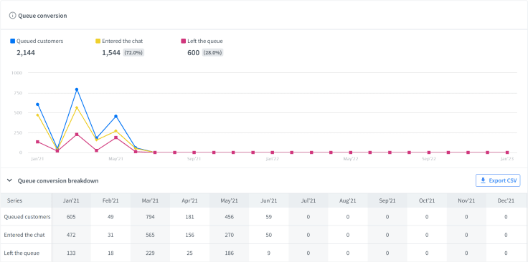Screen dimensions: 528x262
Task: Export the breakdown as CSV
Action: point(498,180)
